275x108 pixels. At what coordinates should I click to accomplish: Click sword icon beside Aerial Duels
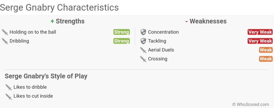coord(143,50)
